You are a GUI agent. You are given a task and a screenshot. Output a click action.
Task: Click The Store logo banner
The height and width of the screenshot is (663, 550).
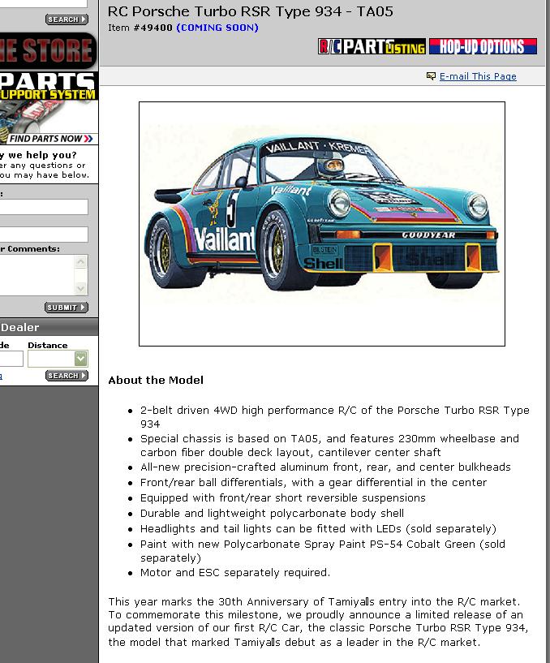coord(49,50)
